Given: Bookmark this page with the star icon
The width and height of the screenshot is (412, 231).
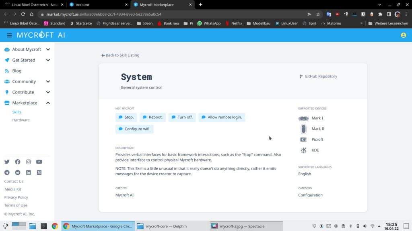Looking at the screenshot, I should click(x=318, y=14).
